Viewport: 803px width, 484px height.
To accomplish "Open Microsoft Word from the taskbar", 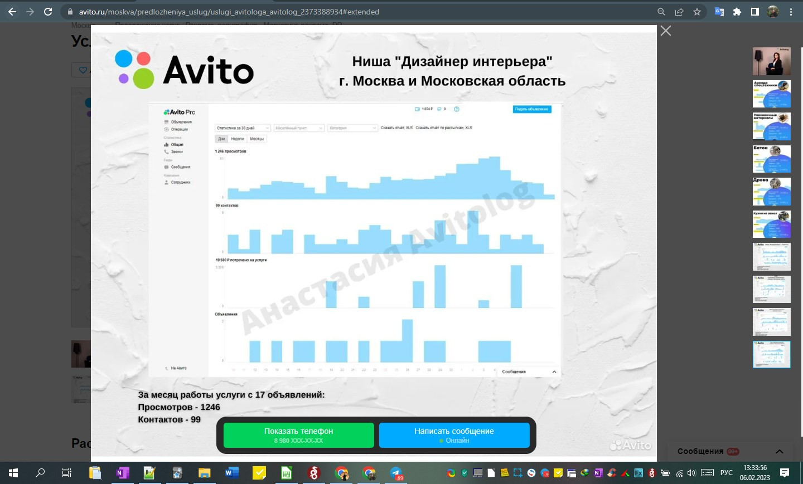I will 231,473.
